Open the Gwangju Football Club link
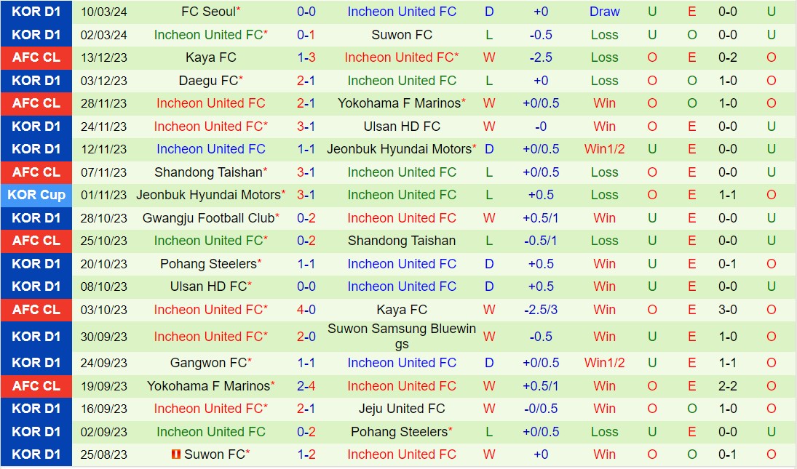Image resolution: width=797 pixels, height=469 pixels. click(208, 218)
